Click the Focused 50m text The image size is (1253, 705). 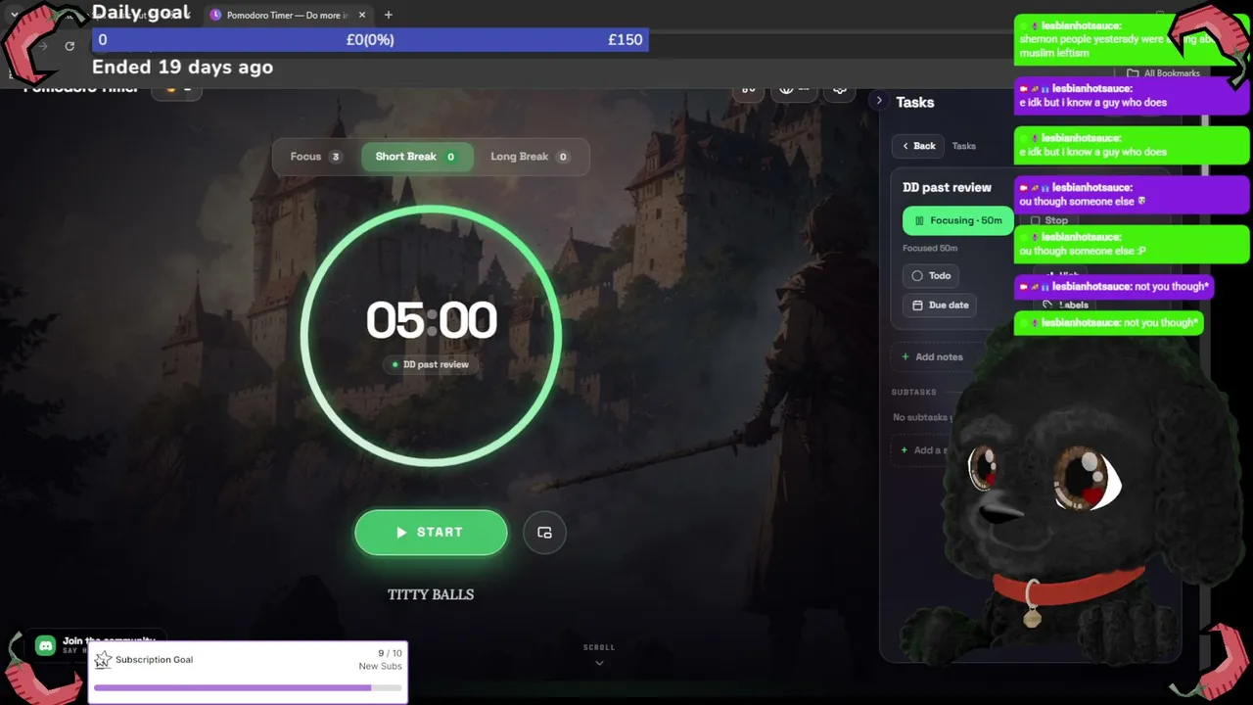[930, 249]
